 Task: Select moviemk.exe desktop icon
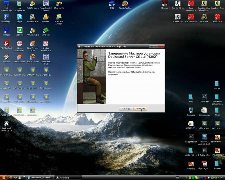click(x=33, y=18)
